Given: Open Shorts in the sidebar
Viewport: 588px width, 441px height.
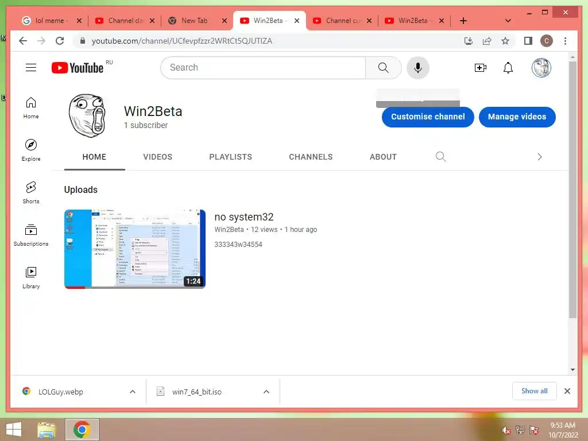Looking at the screenshot, I should 31,193.
